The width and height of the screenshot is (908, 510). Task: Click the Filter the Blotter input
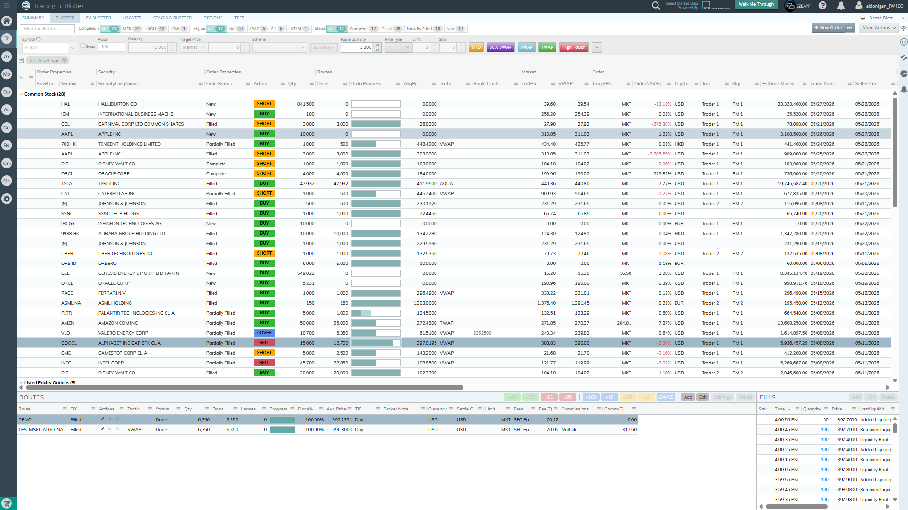(x=47, y=29)
